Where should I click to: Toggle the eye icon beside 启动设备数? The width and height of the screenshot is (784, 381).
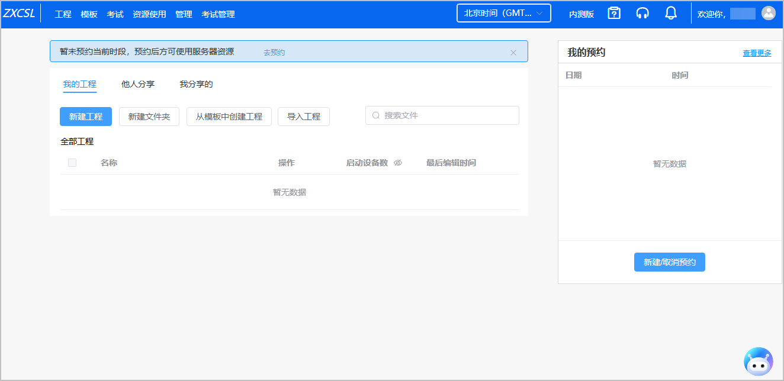398,163
